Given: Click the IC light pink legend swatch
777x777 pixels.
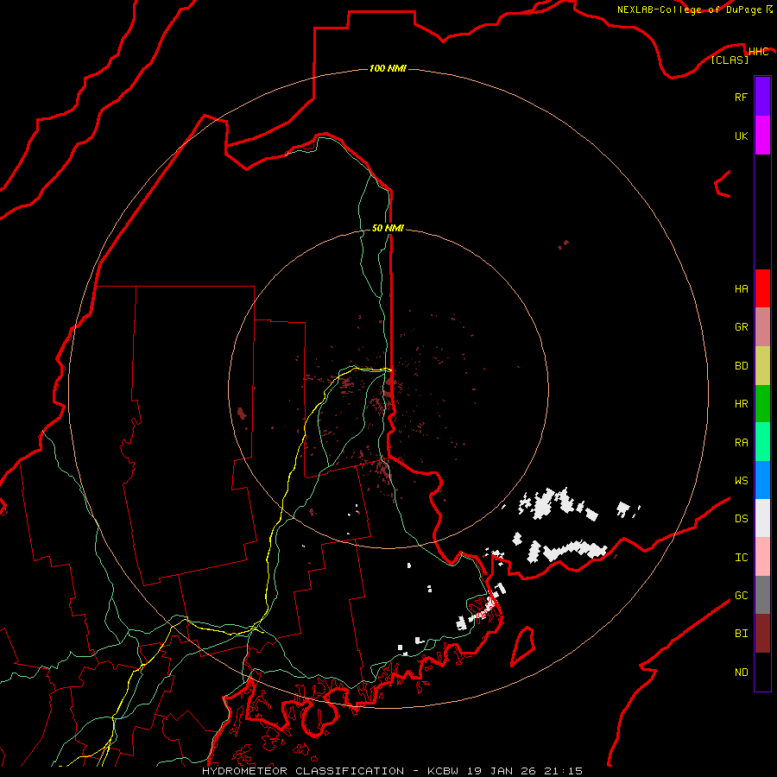Looking at the screenshot, I should pyautogui.click(x=762, y=557).
